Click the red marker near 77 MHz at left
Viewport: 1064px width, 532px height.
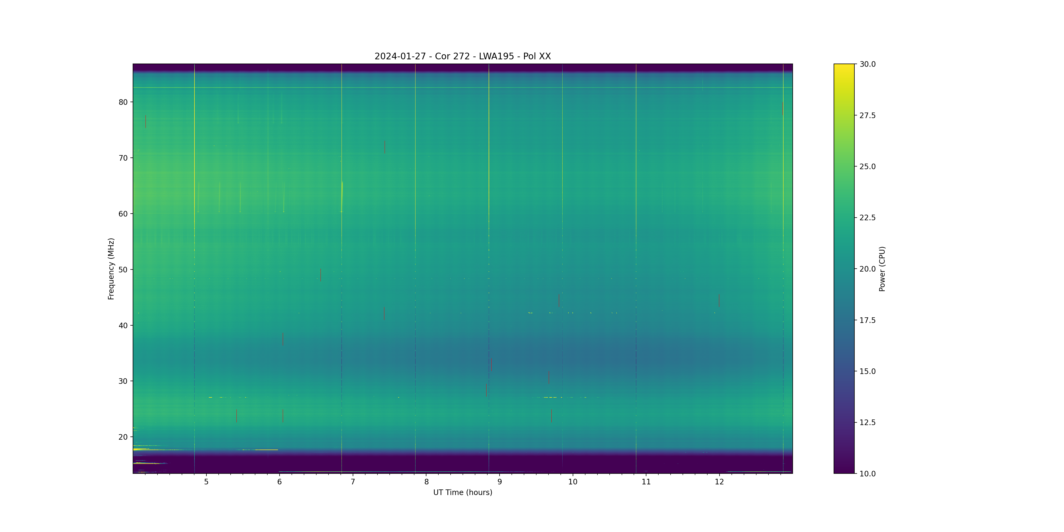146,122
